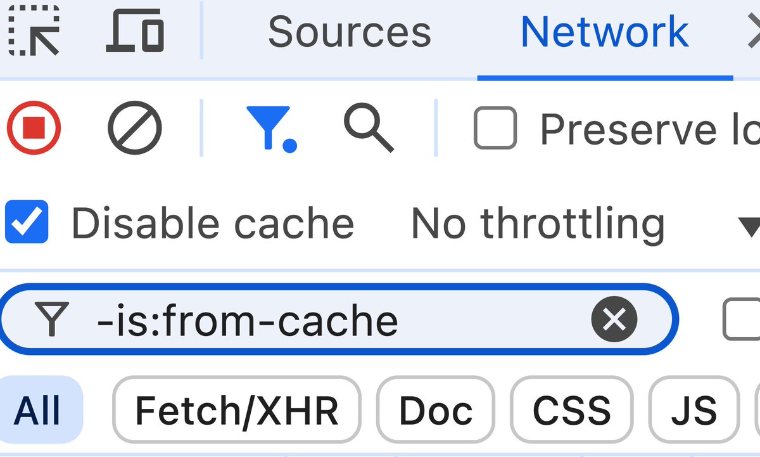Enable the Preserve log checkbox
760x457 pixels.
tap(495, 128)
